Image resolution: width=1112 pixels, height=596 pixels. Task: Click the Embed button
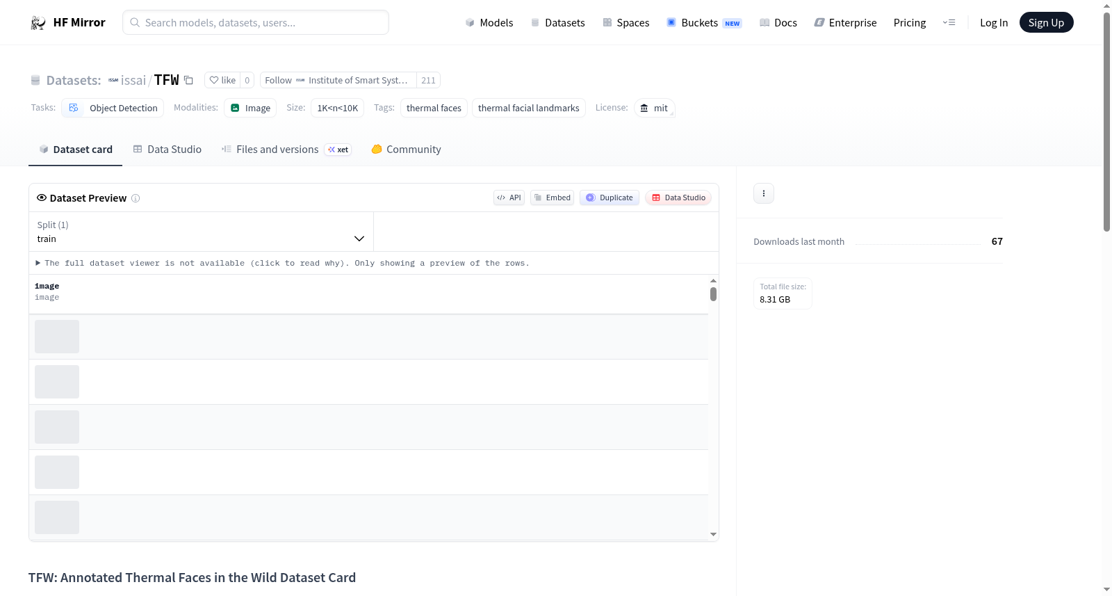(553, 198)
